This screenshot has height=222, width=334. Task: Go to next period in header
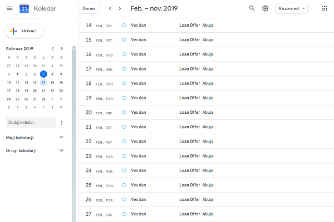(120, 8)
